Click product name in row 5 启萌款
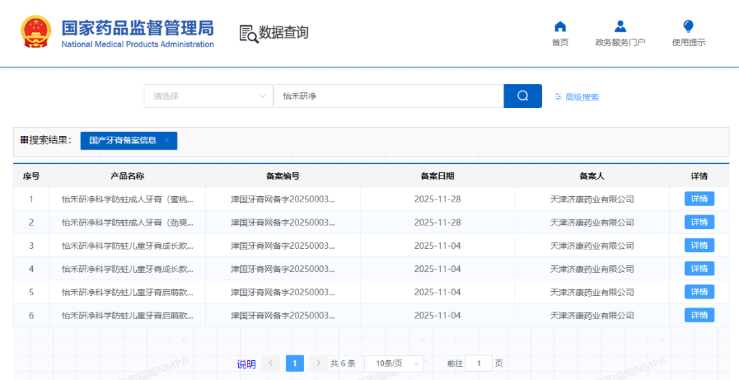 pos(127,293)
